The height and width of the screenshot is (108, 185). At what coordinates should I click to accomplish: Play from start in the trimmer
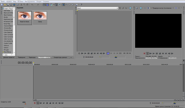pyautogui.click(x=82, y=53)
